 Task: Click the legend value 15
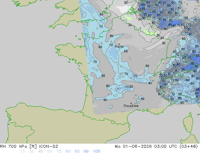click(x=22, y=151)
